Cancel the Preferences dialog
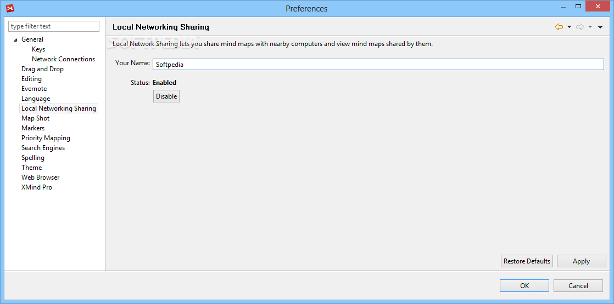 [x=578, y=285]
